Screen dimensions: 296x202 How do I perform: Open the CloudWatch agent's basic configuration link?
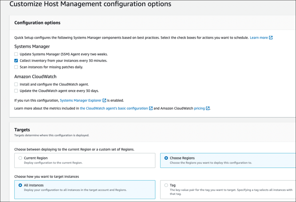click(x=114, y=108)
